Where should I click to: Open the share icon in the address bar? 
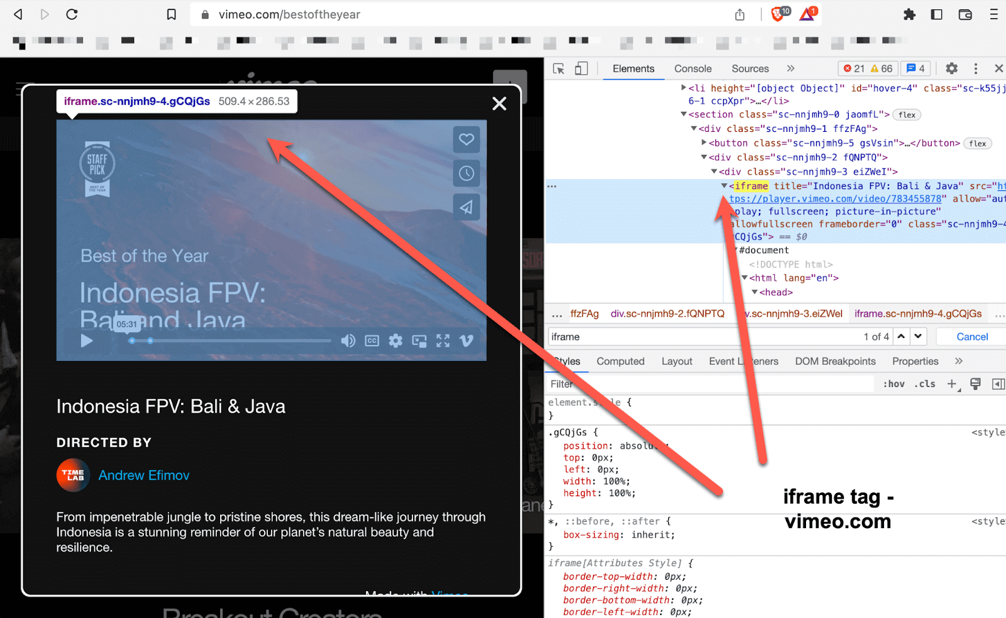[x=740, y=14]
